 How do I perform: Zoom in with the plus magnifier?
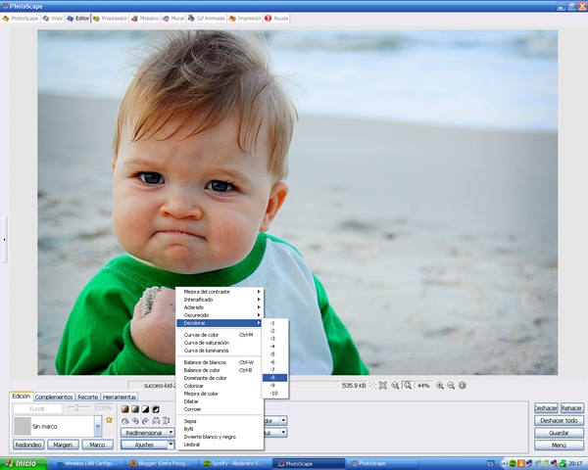tap(440, 385)
